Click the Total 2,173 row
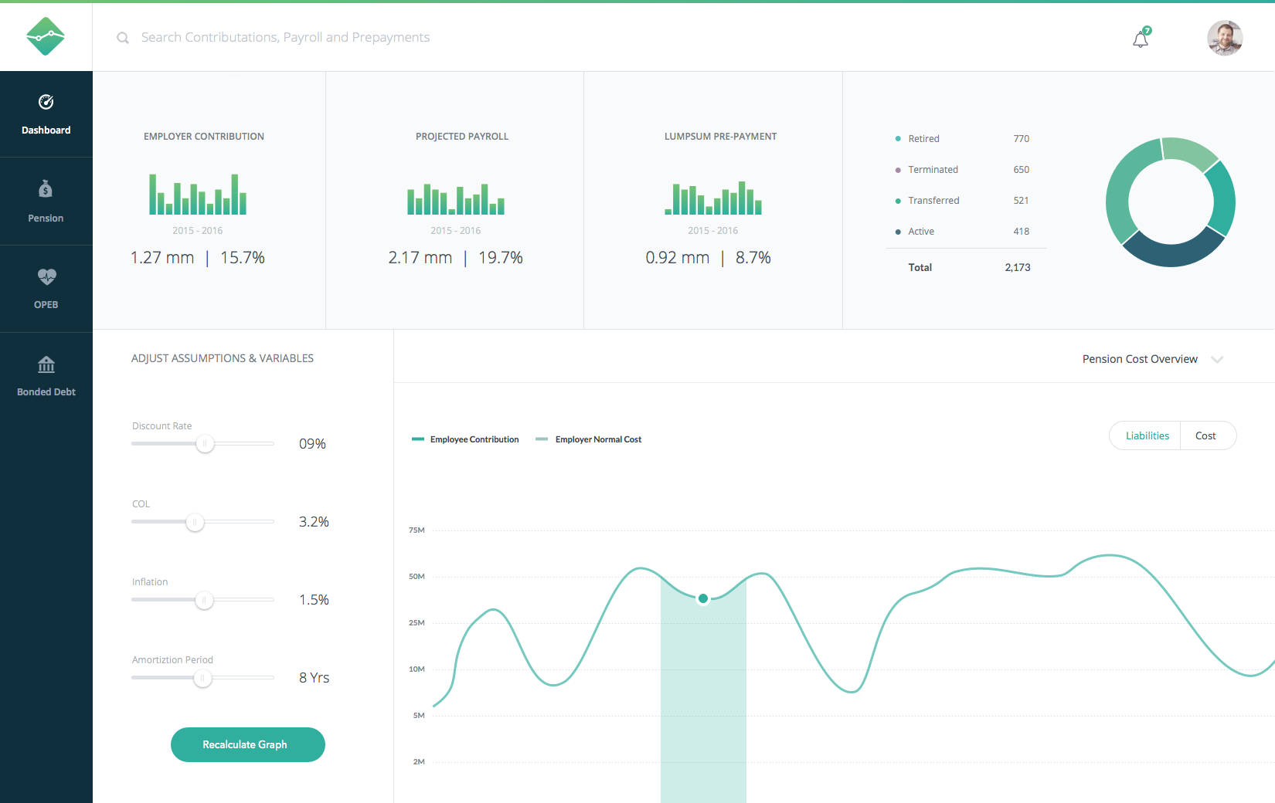 pyautogui.click(x=969, y=267)
